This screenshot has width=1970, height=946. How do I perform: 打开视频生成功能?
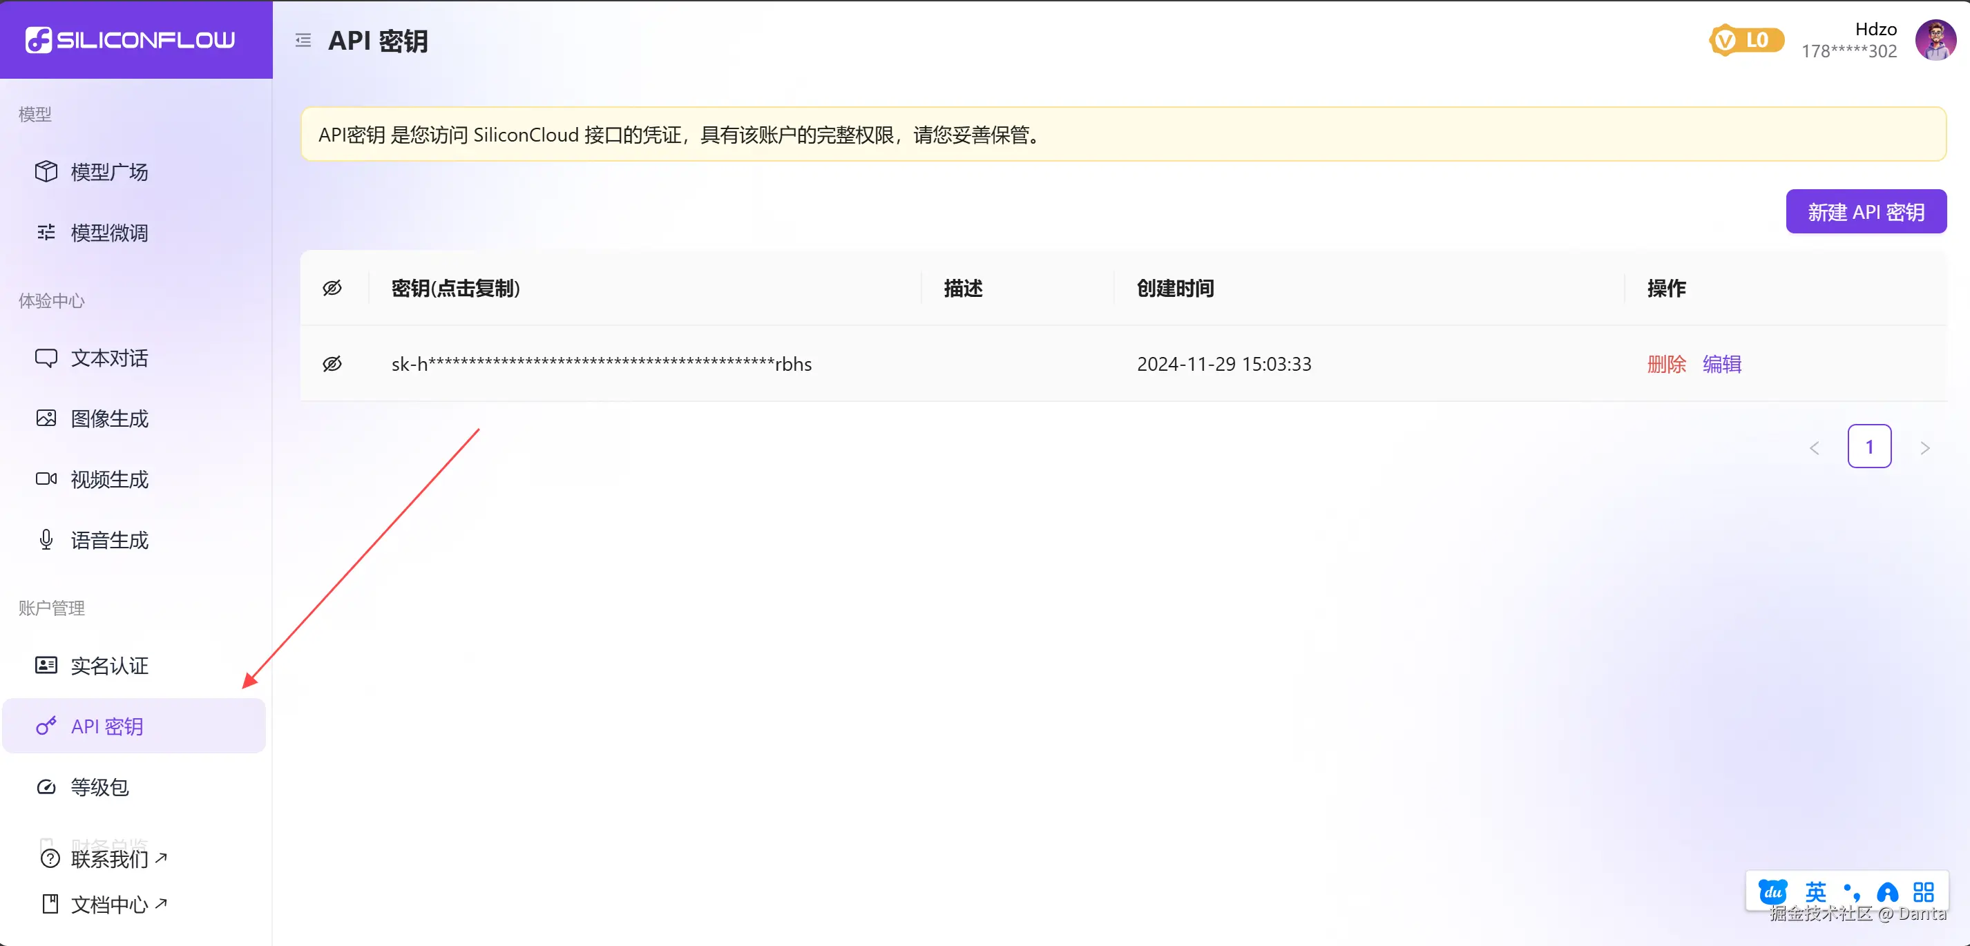pyautogui.click(x=109, y=479)
